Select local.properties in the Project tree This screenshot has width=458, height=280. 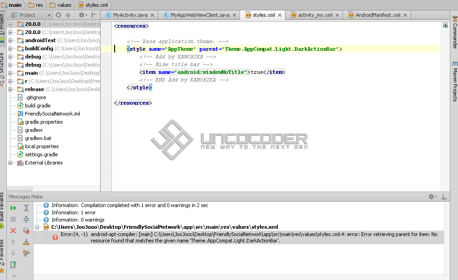coord(42,146)
